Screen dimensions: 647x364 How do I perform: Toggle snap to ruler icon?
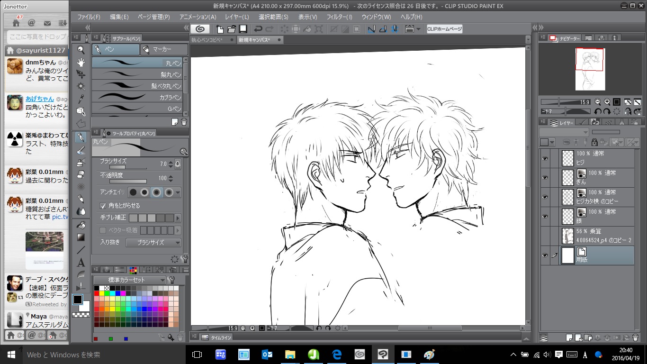click(372, 29)
